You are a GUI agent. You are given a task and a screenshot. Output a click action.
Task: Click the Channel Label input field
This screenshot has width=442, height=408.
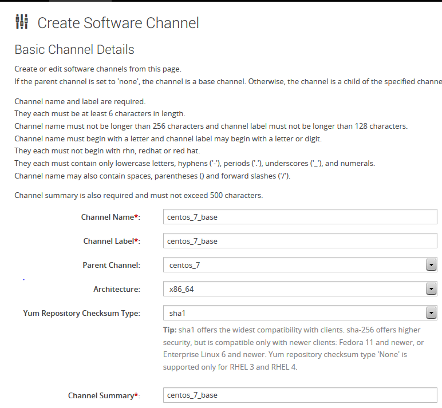click(300, 241)
